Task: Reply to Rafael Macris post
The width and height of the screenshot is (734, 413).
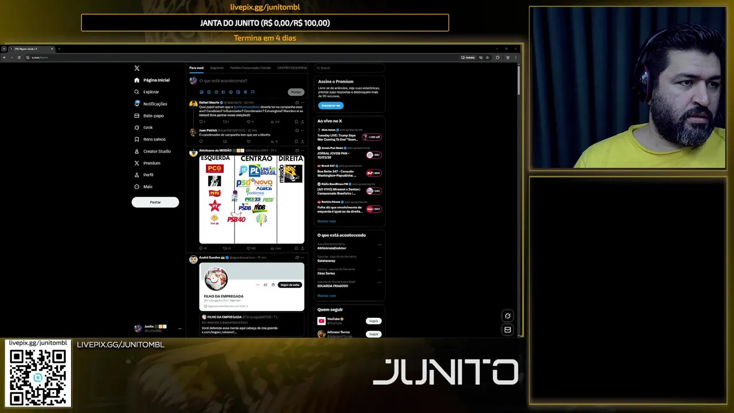Action: pos(201,122)
